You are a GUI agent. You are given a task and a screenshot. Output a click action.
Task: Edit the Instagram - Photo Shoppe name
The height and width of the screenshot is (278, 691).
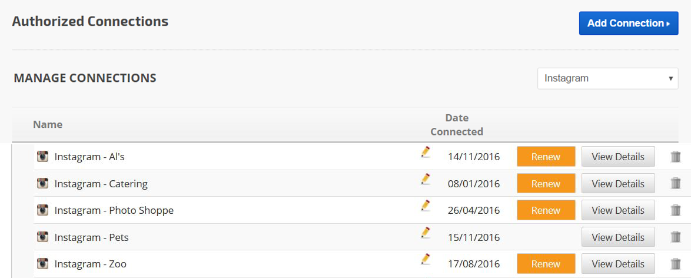426,206
